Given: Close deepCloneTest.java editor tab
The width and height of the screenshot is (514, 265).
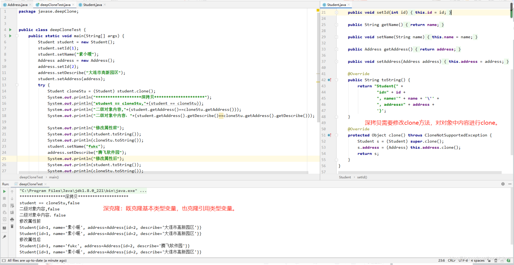Looking at the screenshot, I should 73,5.
